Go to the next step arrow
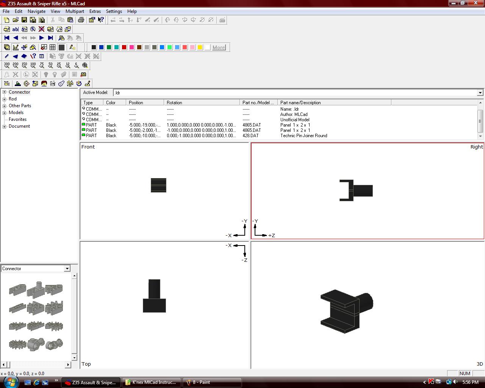485x388 pixels. [x=42, y=38]
